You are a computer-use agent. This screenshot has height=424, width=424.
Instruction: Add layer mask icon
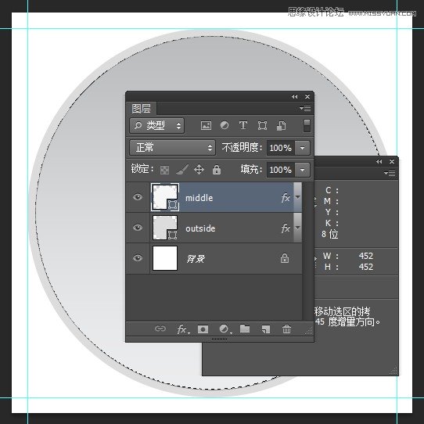coord(203,329)
